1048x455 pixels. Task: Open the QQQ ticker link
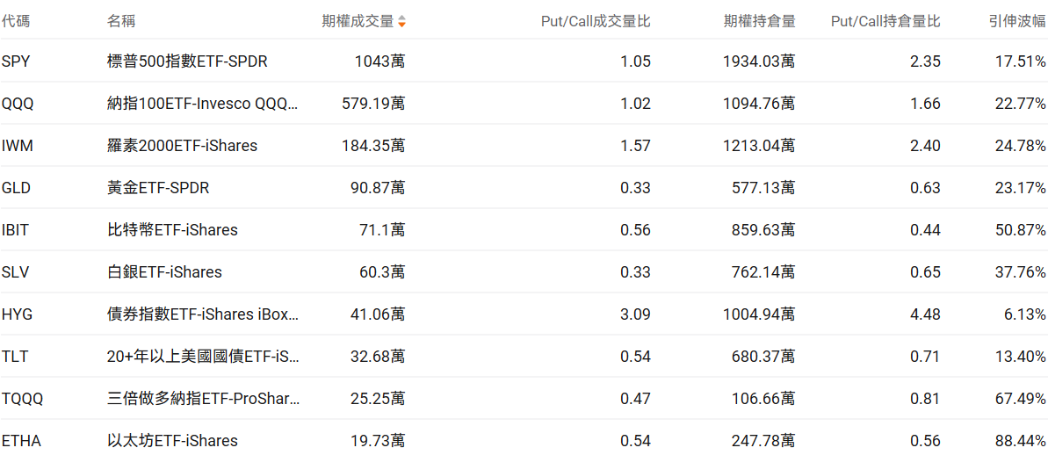(x=18, y=104)
